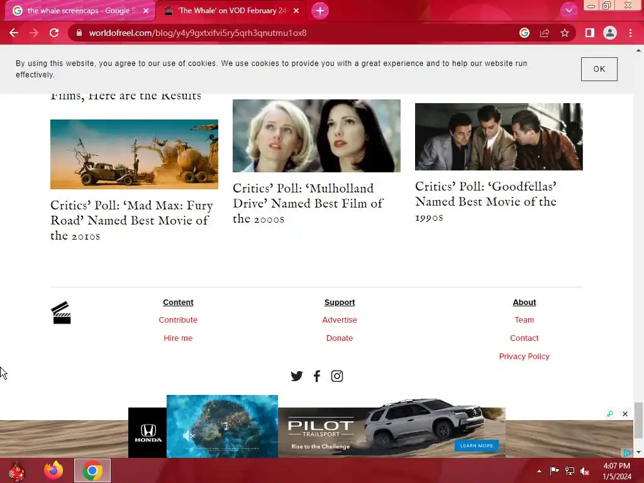Open the browser side panel icon
Screen dimensions: 644x483
pos(590,33)
